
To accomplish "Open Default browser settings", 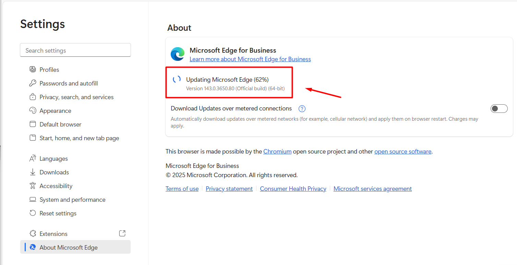I will point(60,124).
